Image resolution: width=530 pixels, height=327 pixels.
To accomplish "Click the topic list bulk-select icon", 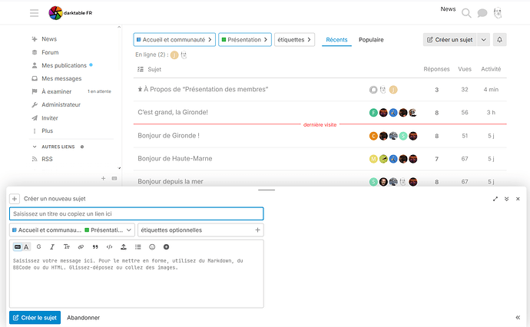I will pos(141,69).
